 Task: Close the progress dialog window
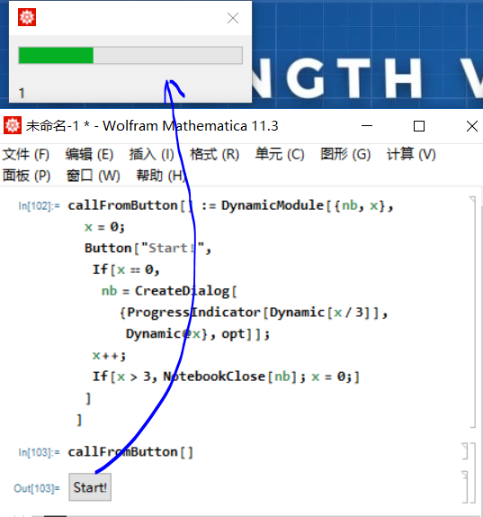click(233, 18)
